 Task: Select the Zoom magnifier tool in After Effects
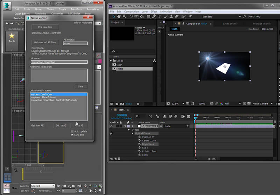tap(125, 16)
